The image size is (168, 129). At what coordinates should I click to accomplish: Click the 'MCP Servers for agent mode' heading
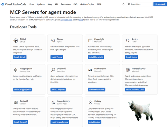[x=43, y=12]
